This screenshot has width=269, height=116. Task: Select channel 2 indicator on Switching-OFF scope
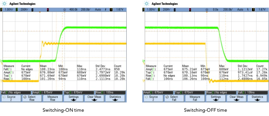[159, 9]
